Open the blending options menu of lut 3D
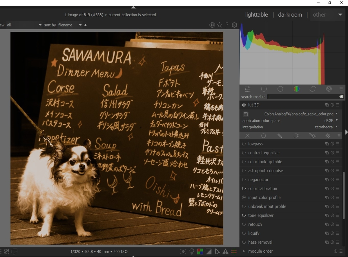Image resolution: width=348 pixels, height=257 pixels. (x=339, y=136)
